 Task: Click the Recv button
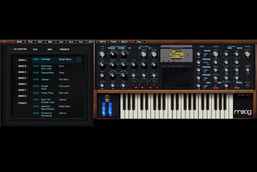click(81, 42)
